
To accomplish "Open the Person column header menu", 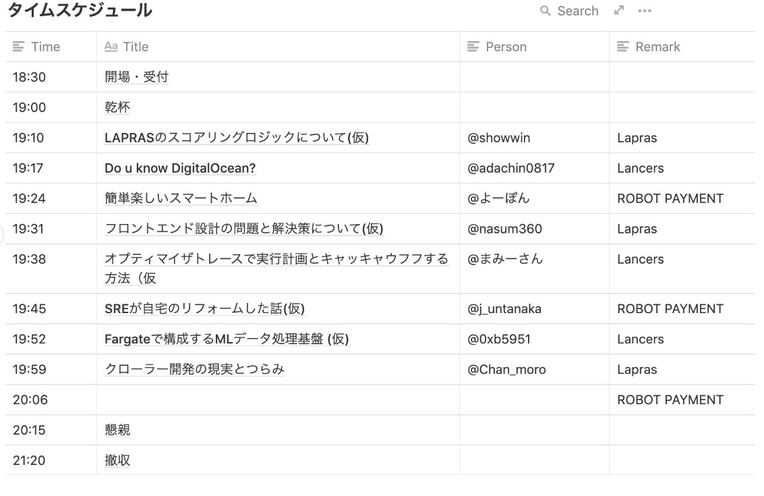I will pos(506,47).
